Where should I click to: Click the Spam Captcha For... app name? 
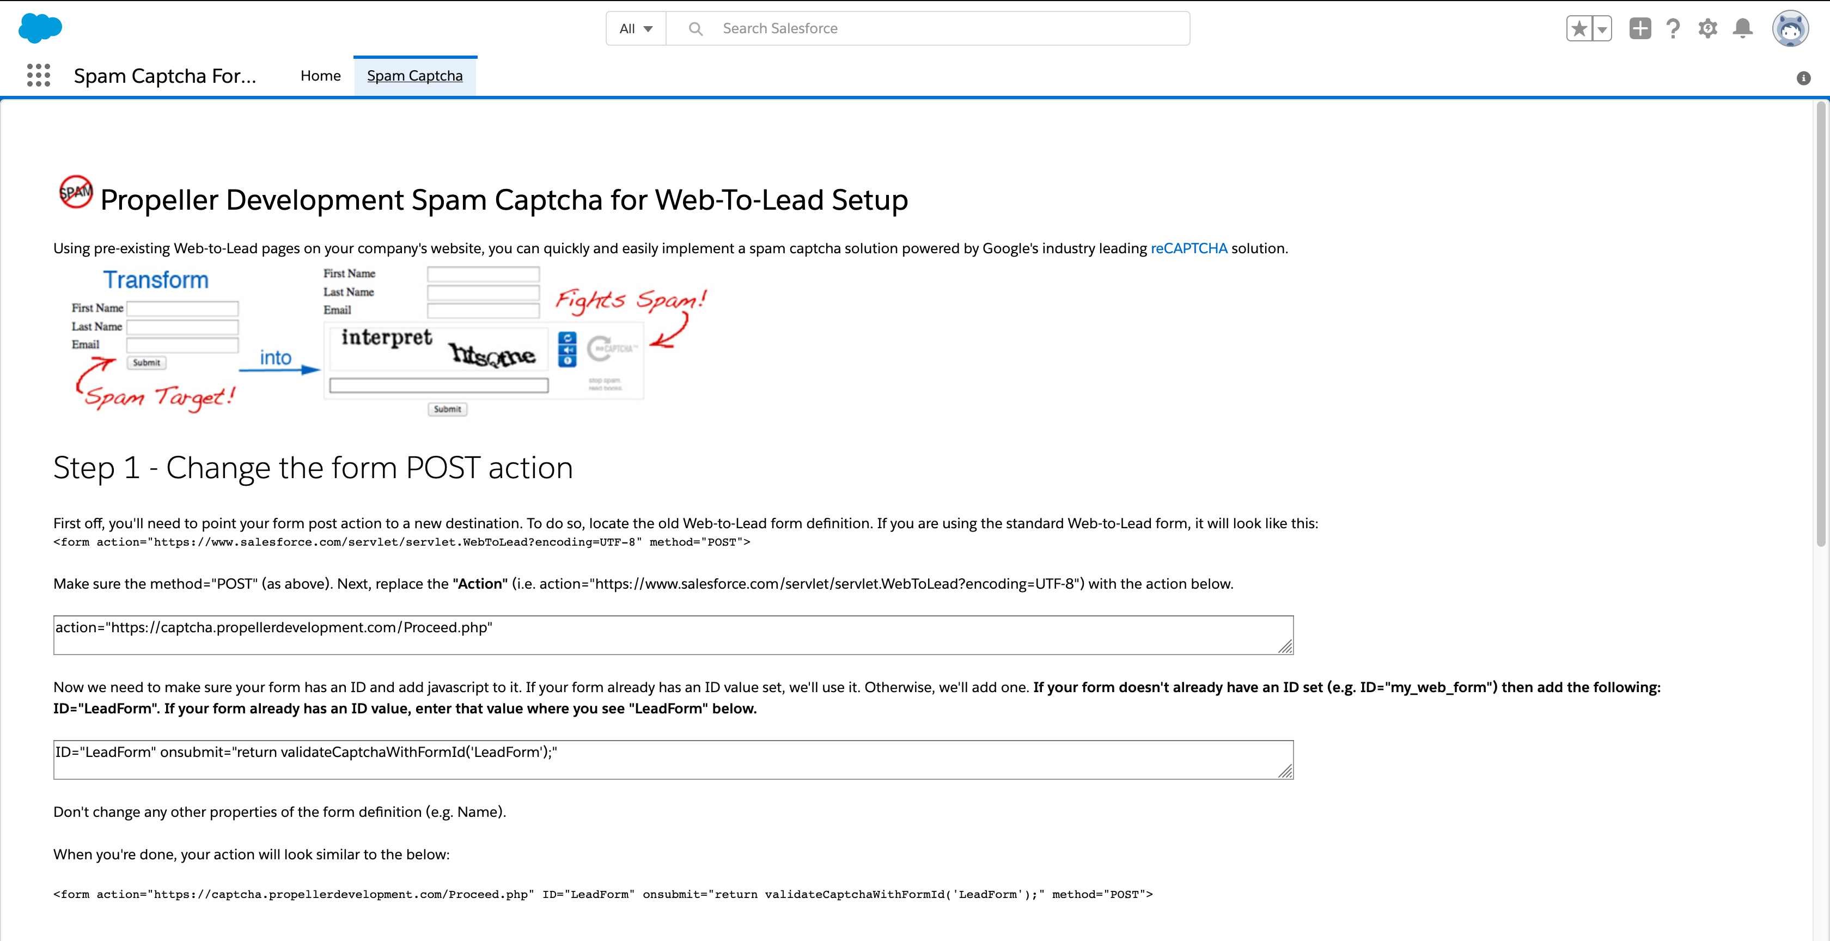165,75
